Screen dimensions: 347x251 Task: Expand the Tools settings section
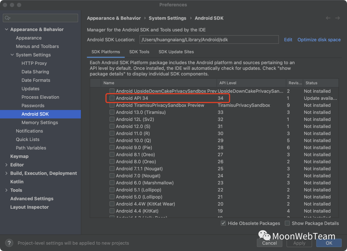(x=6, y=190)
